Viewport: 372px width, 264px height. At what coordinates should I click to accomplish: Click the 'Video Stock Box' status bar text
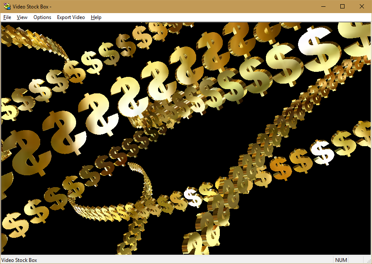(x=19, y=260)
